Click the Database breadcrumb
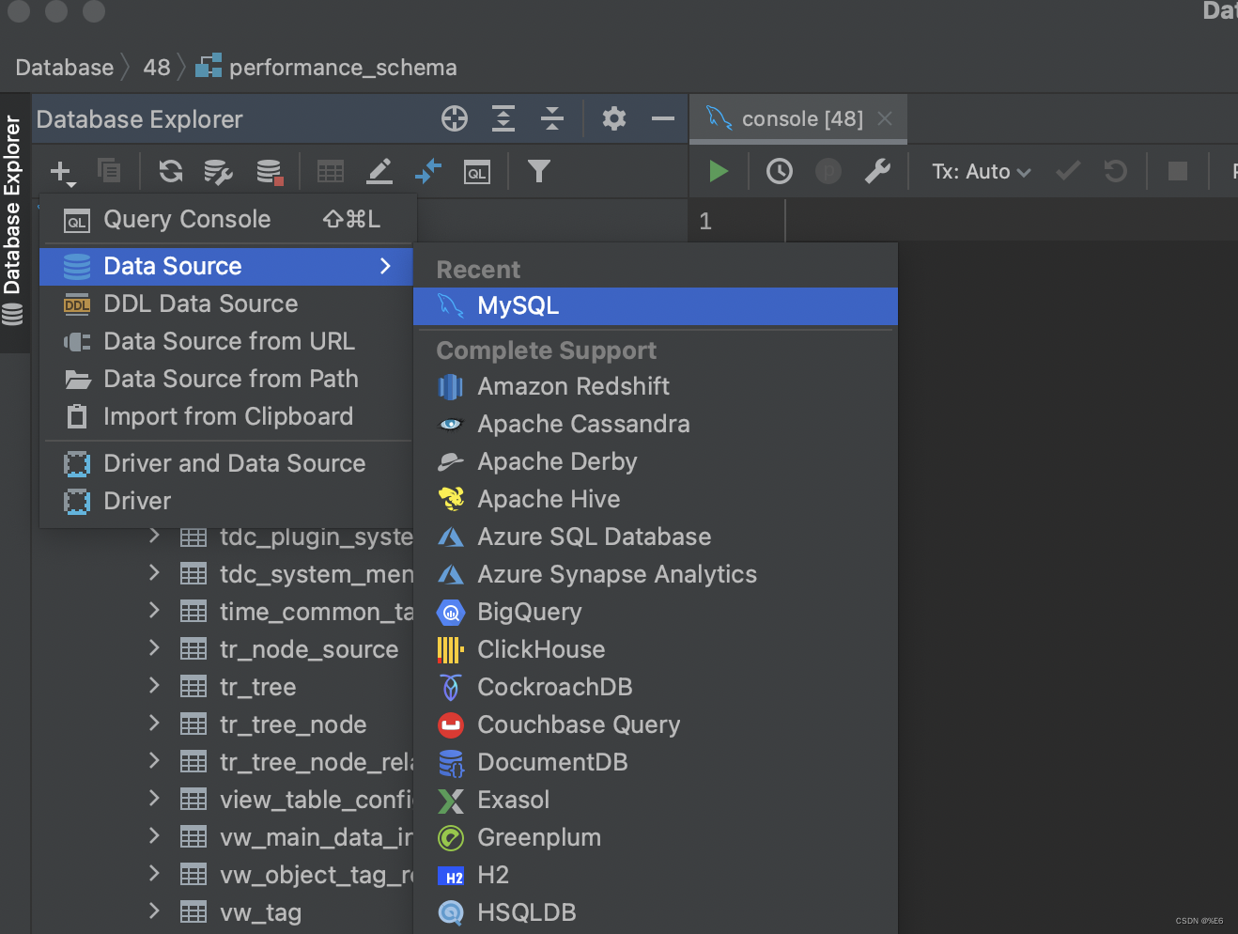 pos(65,68)
